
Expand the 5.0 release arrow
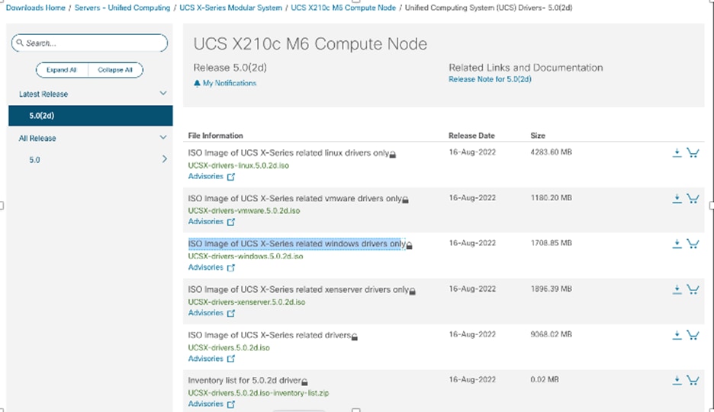pos(164,158)
